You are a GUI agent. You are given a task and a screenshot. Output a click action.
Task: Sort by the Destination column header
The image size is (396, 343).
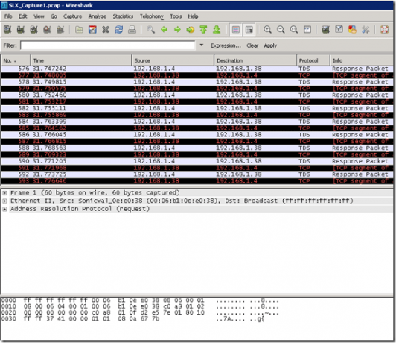coord(255,60)
